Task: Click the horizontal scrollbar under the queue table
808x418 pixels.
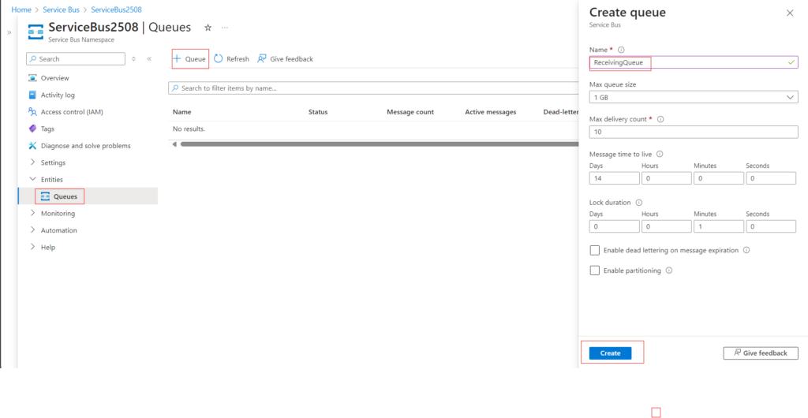Action: pyautogui.click(x=379, y=144)
